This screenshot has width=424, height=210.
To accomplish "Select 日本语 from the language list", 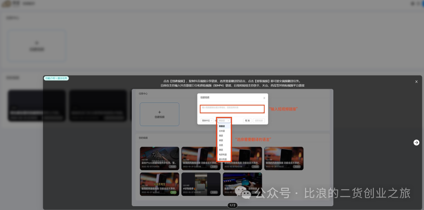I will pos(222,131).
